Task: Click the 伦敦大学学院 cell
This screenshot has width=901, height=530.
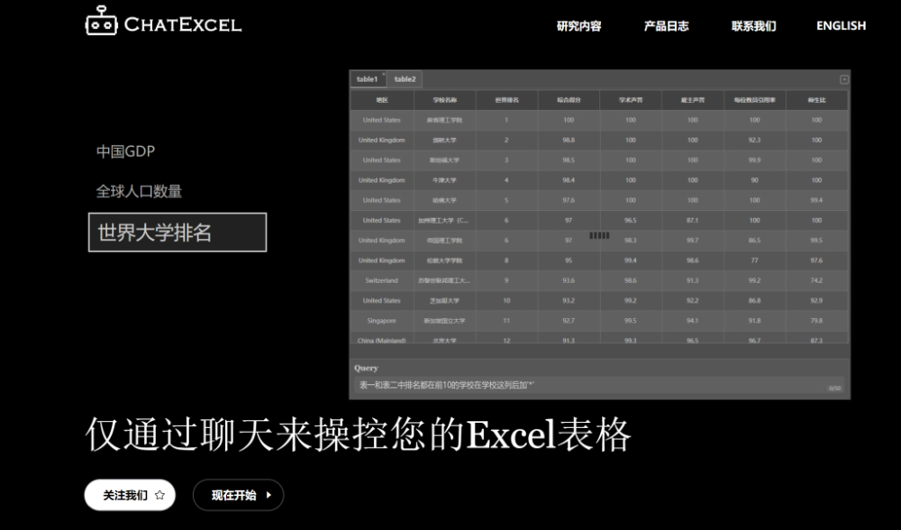Action: pos(445,260)
